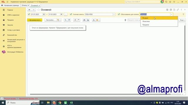Click the Windows taskbar Поиск search box

(23, 103)
